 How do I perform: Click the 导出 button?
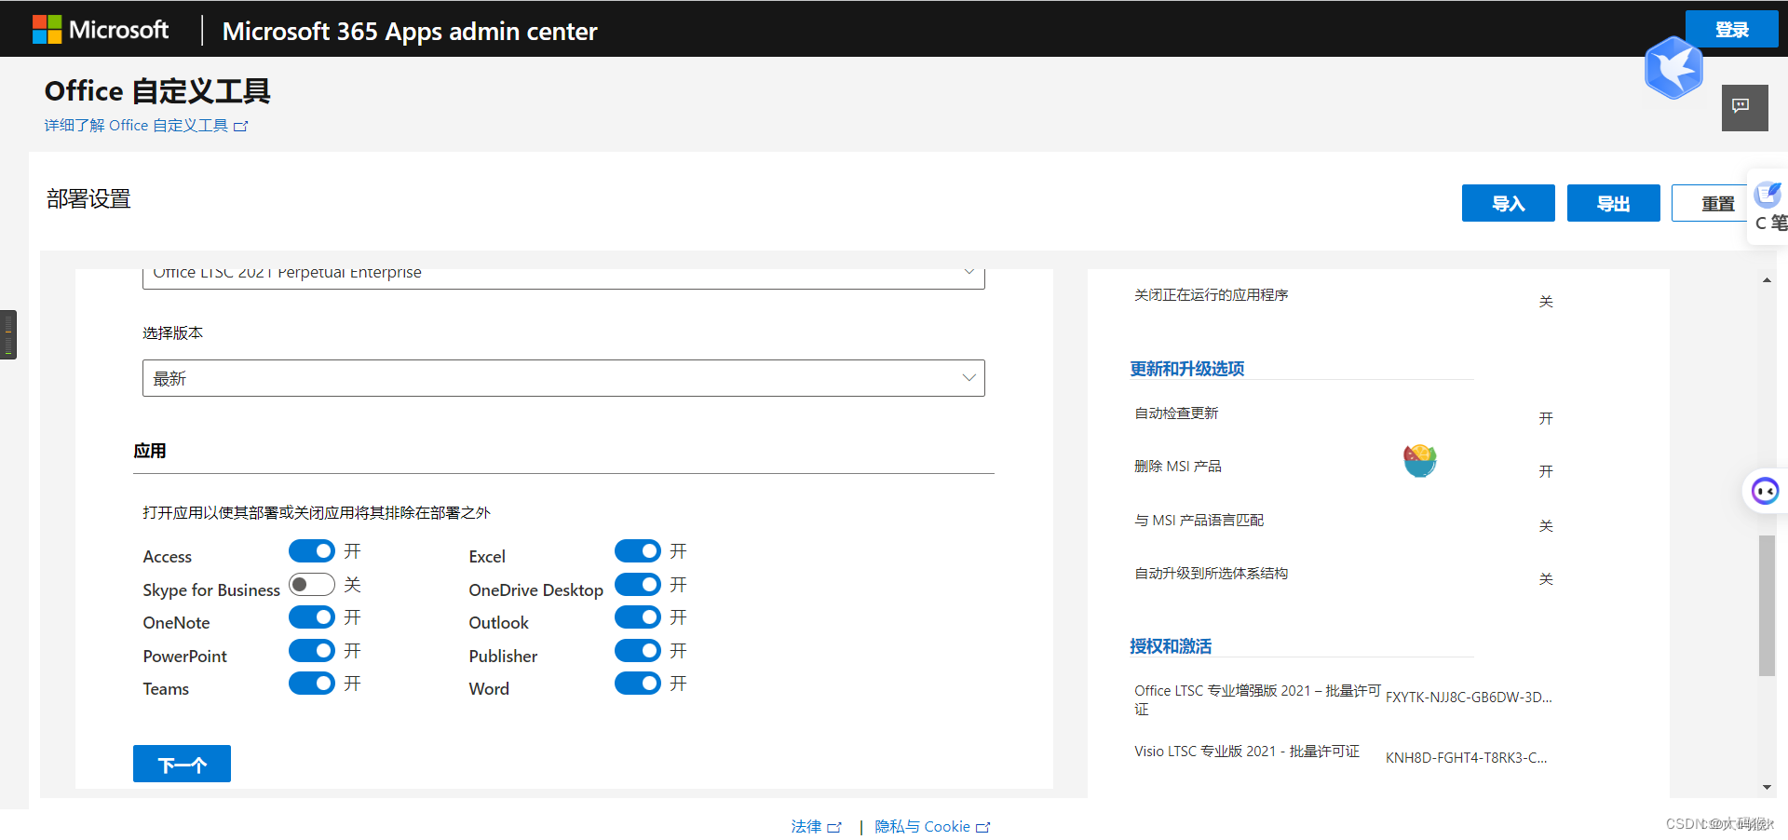click(1614, 203)
